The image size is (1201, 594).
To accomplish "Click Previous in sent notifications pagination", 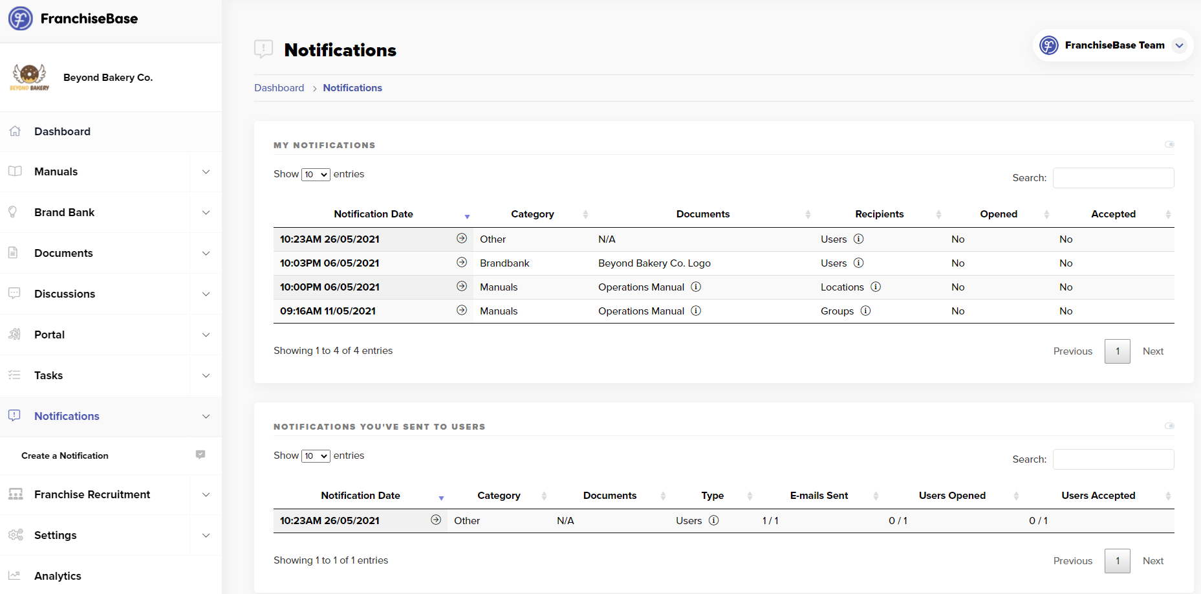I will (x=1072, y=561).
